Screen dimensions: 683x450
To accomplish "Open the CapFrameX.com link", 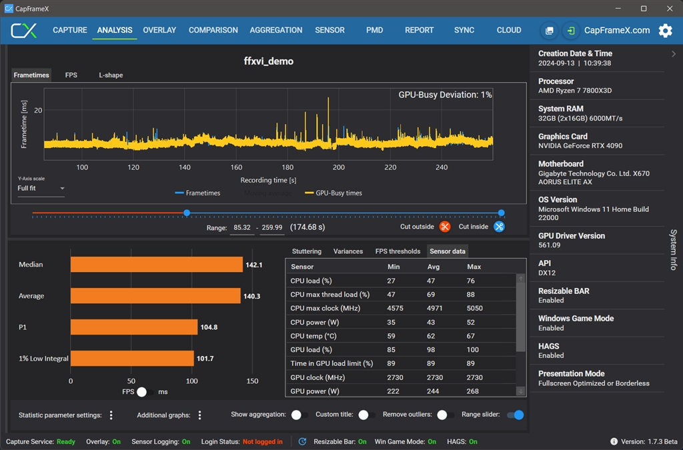I will tap(616, 31).
